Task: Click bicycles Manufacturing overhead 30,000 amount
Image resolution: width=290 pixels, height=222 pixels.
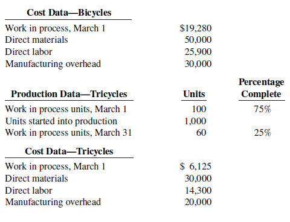Action: pos(198,64)
